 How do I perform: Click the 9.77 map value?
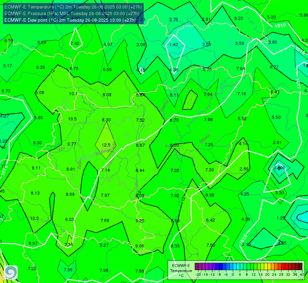72,144
